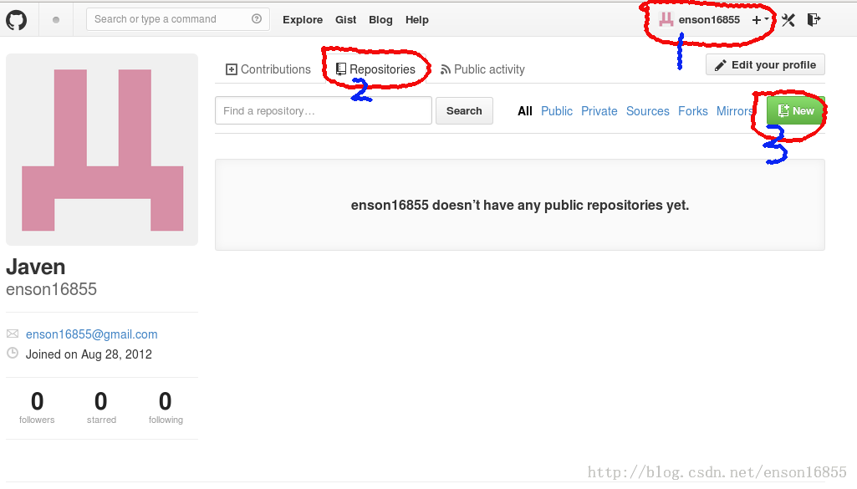Click the clock icon beside joined date
This screenshot has height=489, width=857.
pos(13,353)
